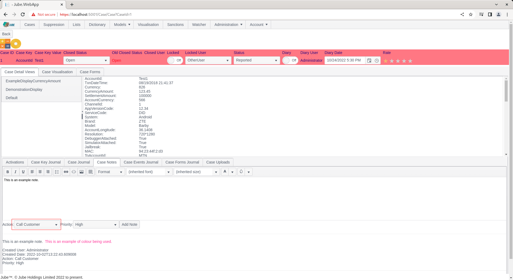Image resolution: width=513 pixels, height=280 pixels.
Task: Rate the case five stars
Action: click(x=410, y=61)
